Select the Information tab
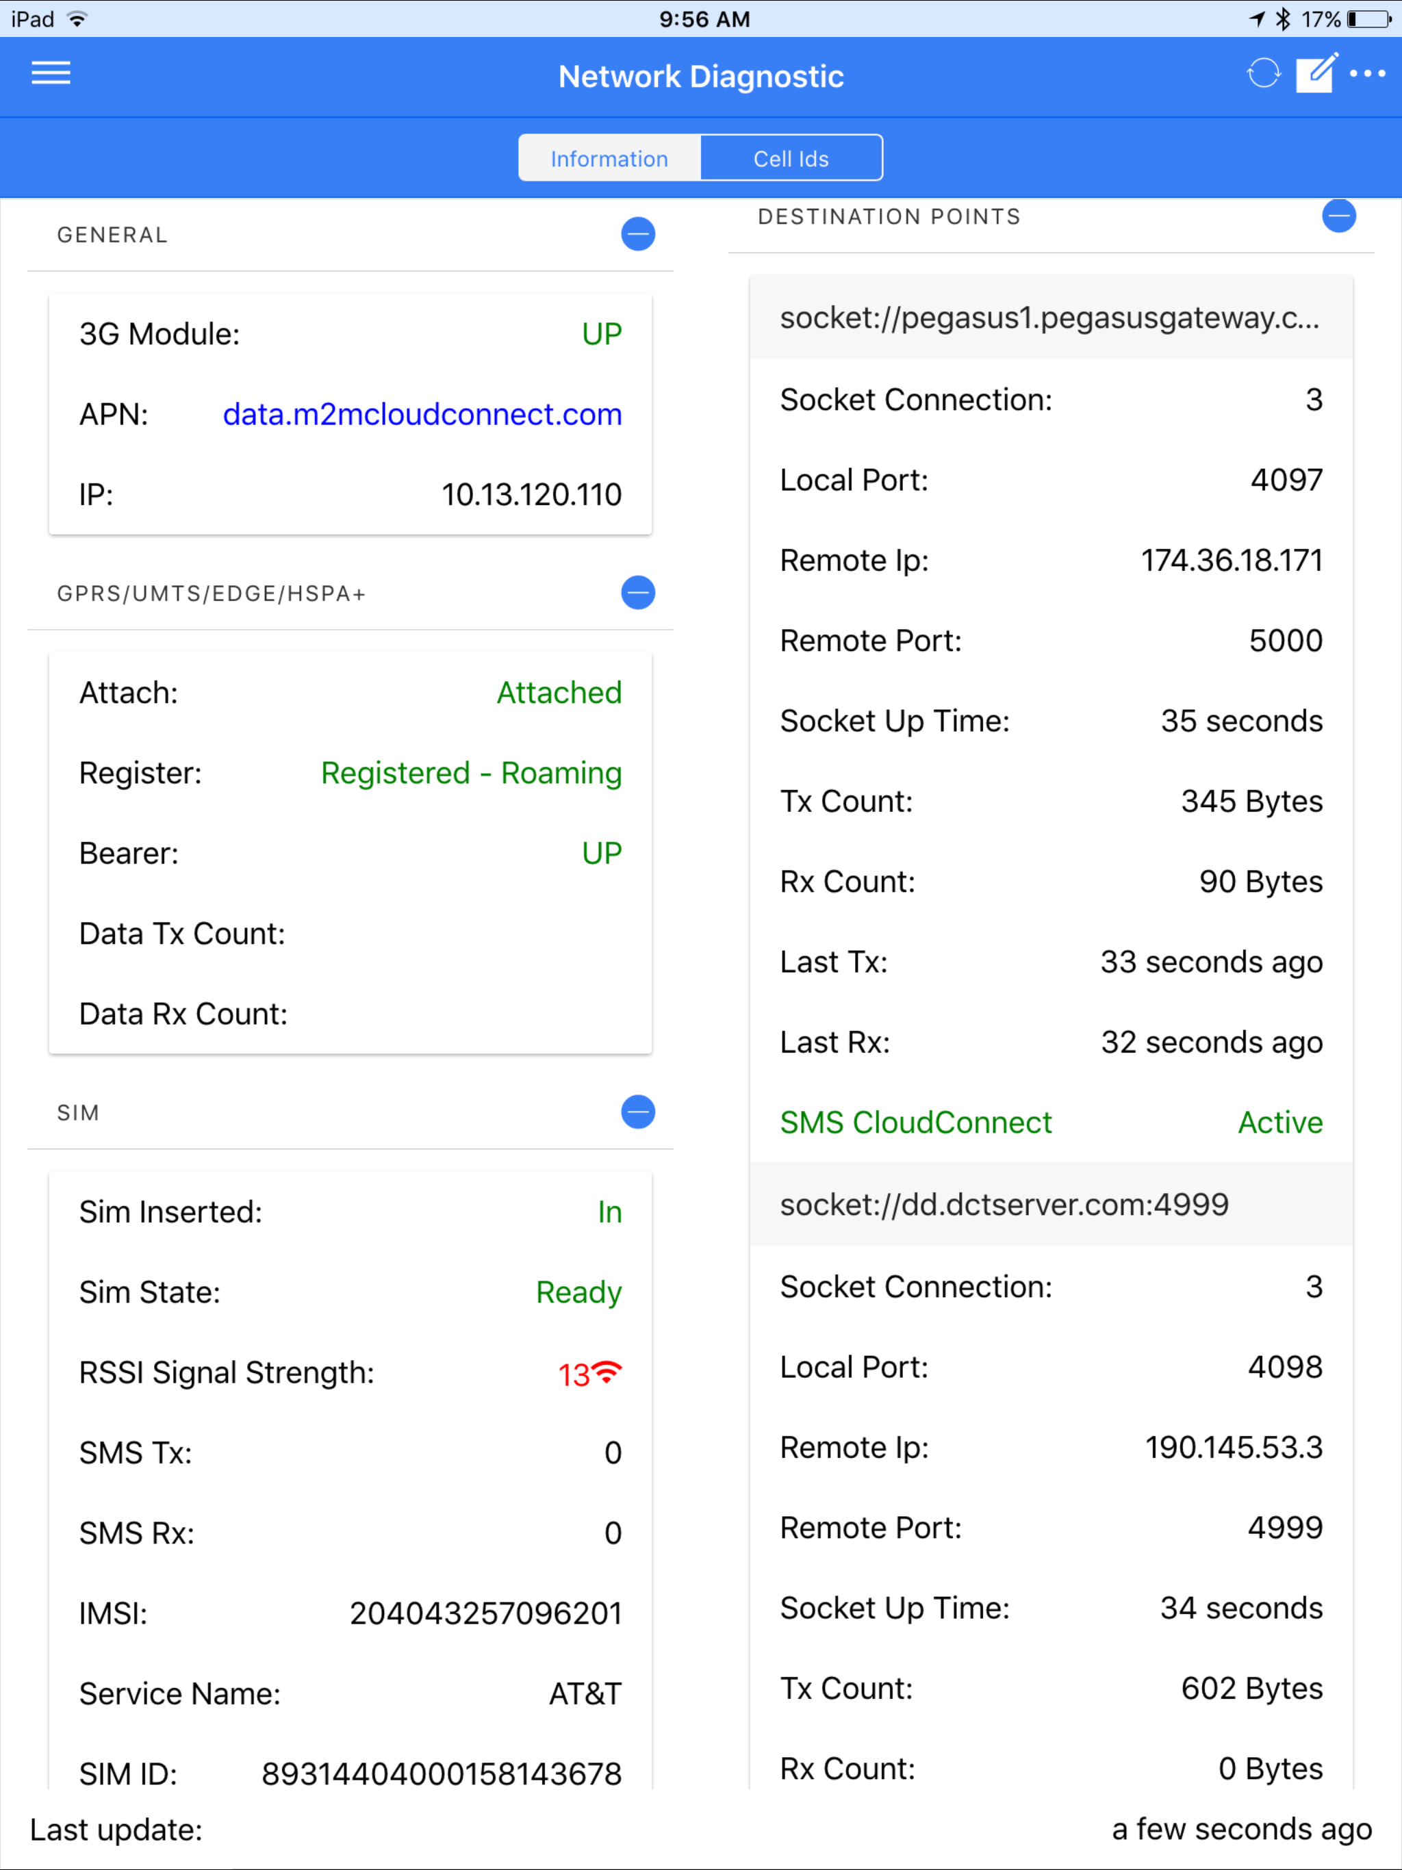1402x1870 pixels. point(609,157)
